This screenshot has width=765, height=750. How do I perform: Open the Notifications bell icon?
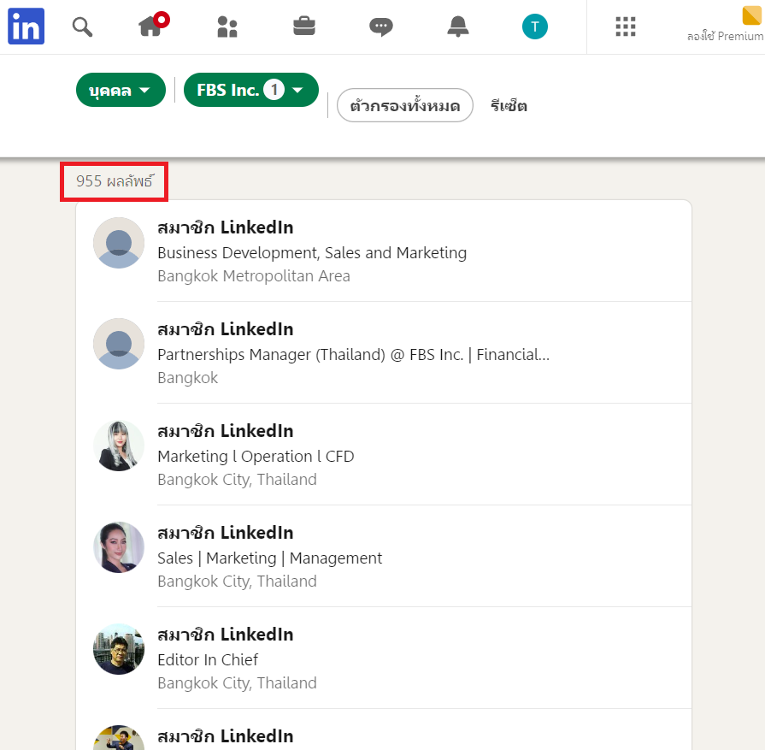[x=458, y=27]
